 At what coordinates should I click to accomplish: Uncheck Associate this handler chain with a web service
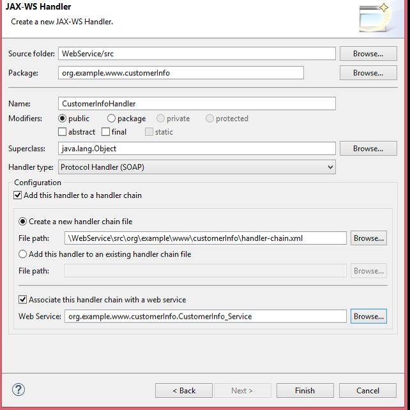point(23,300)
